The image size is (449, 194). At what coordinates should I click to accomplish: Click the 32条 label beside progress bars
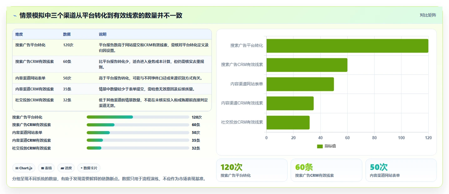tap(196, 148)
